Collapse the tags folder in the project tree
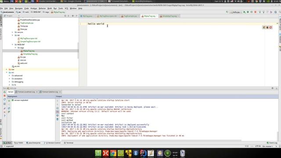Image resolution: width=281 pixels, height=158 pixels. click(x=15, y=48)
